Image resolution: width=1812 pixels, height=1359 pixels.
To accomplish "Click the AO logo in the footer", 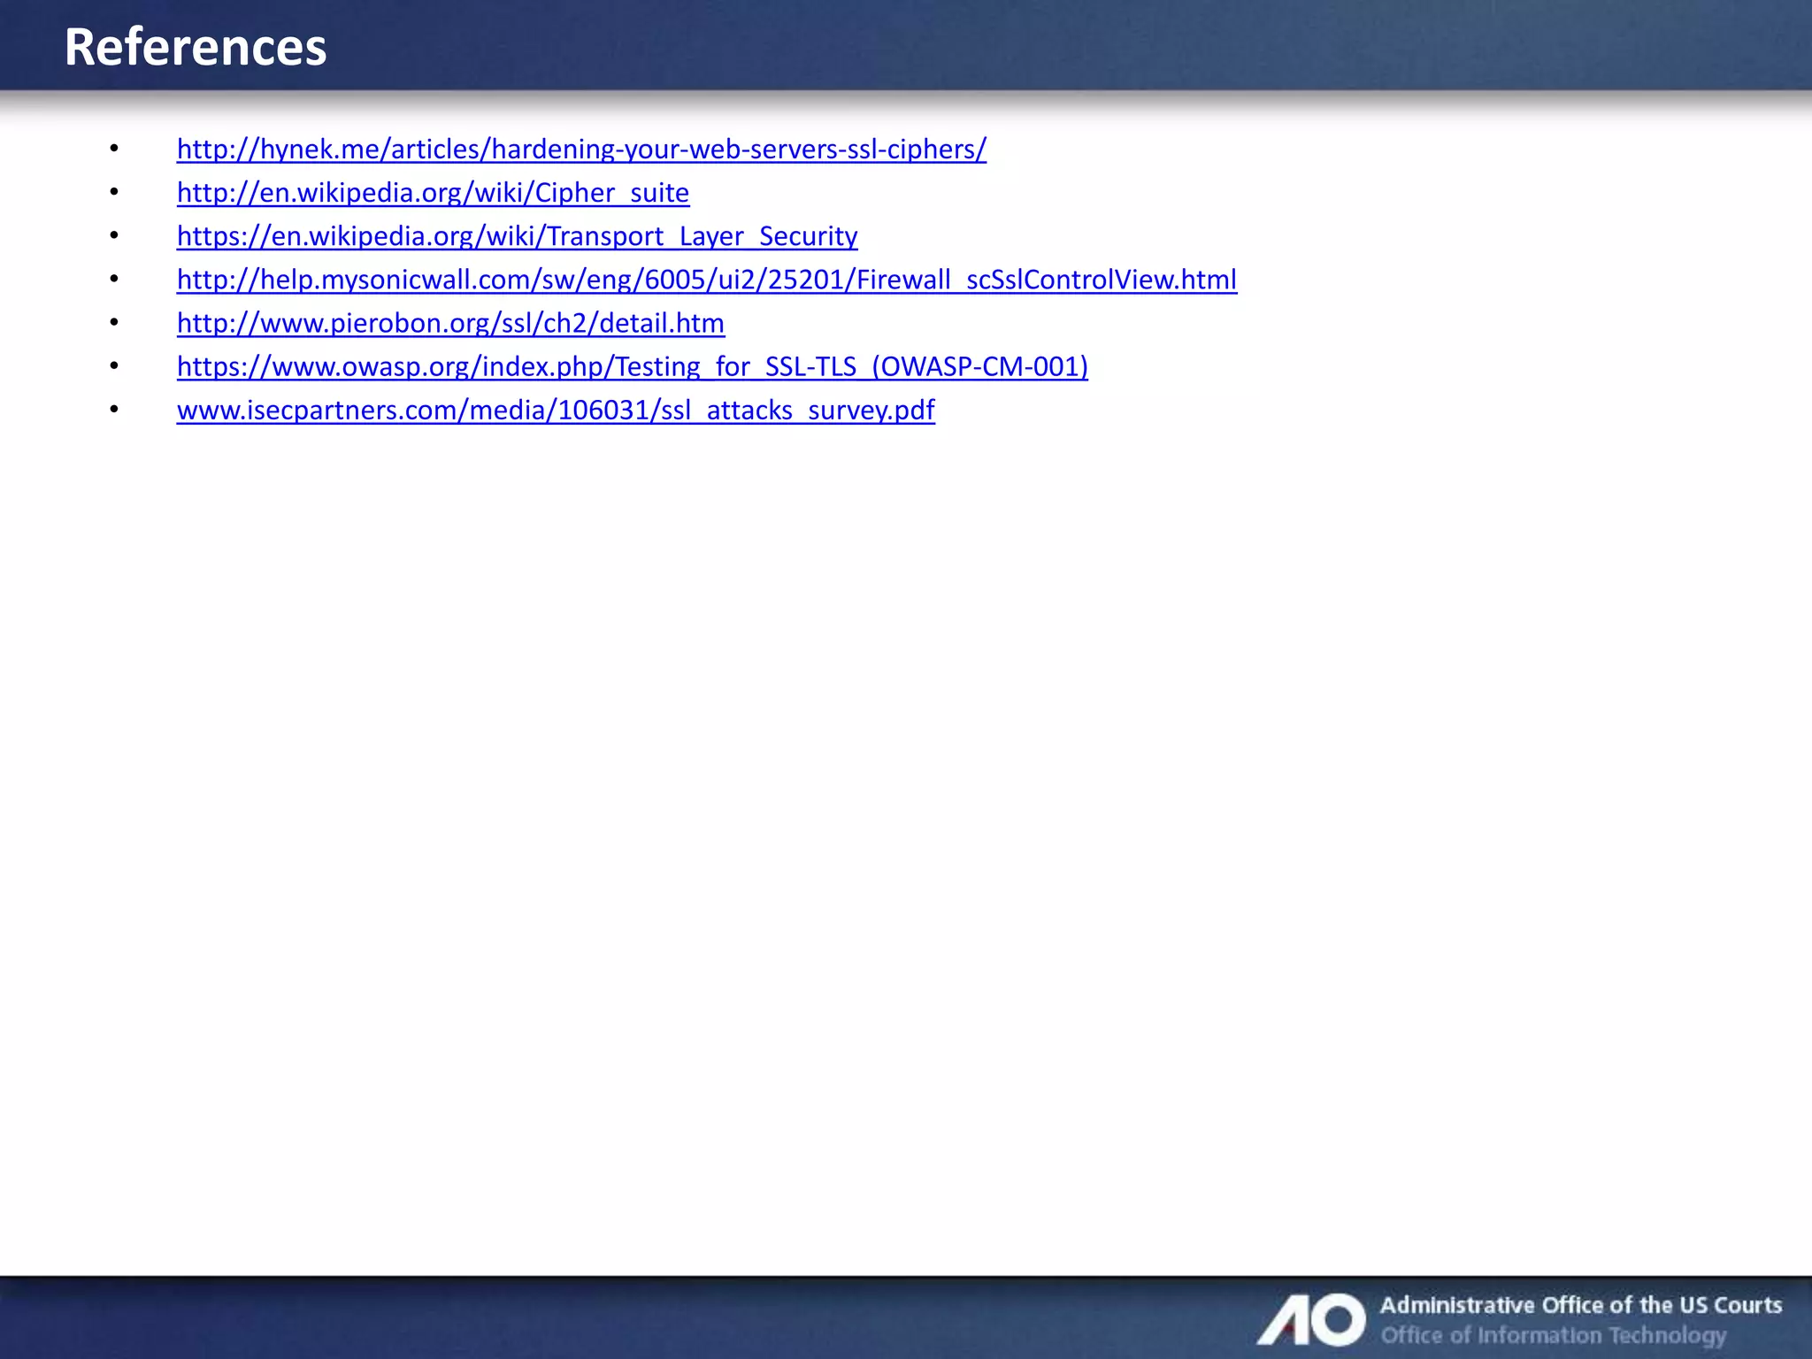I will click(x=1312, y=1319).
